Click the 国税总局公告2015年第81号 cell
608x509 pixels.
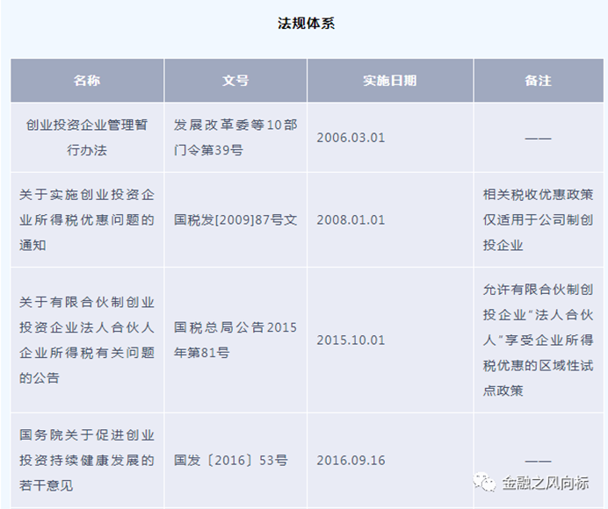[235, 340]
